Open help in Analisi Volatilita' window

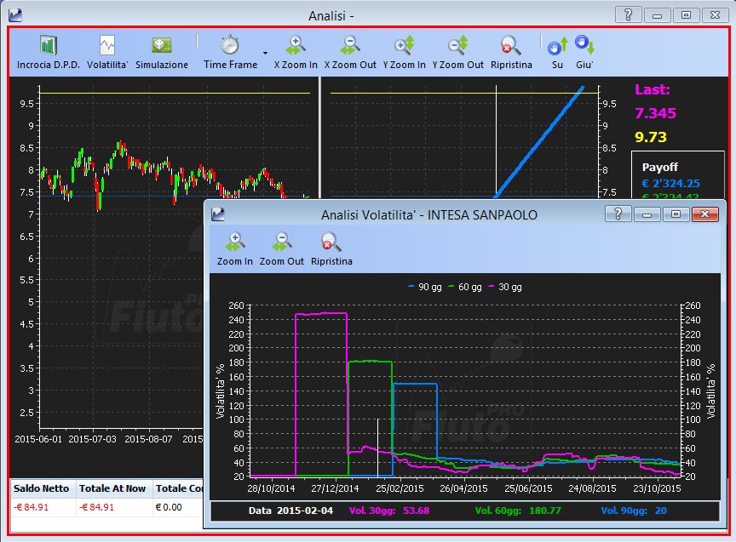(618, 214)
